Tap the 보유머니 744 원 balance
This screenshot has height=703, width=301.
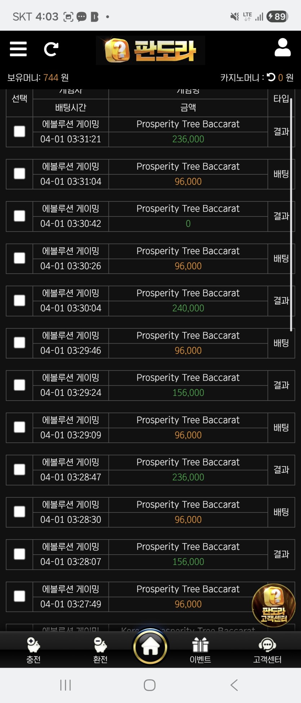tap(38, 78)
